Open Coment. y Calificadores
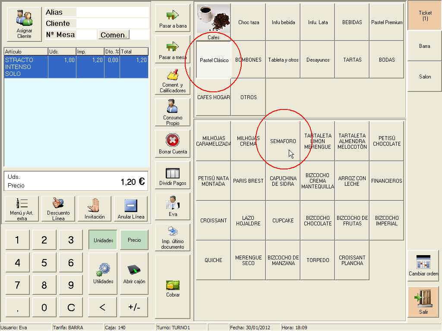 click(172, 80)
